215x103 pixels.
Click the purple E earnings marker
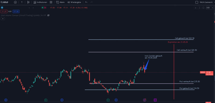point(155,100)
